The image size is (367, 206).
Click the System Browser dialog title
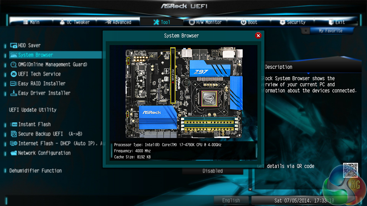(x=181, y=36)
